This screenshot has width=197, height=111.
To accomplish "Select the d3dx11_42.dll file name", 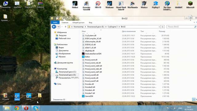I will (90, 48).
